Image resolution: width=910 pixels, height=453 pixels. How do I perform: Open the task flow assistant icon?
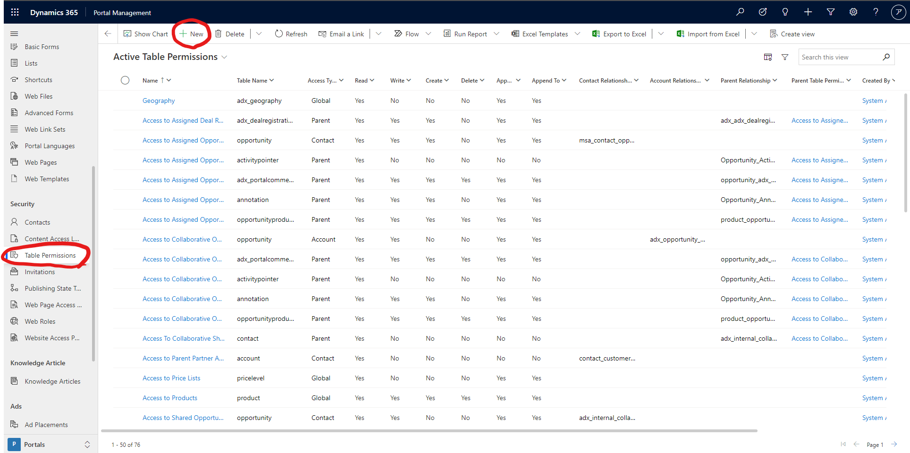tap(763, 12)
